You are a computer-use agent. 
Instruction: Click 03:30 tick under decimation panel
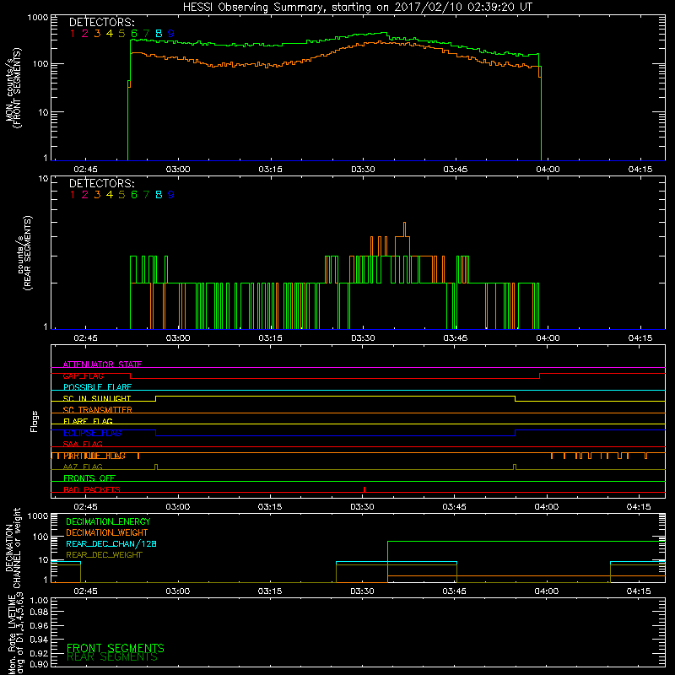pyautogui.click(x=362, y=591)
